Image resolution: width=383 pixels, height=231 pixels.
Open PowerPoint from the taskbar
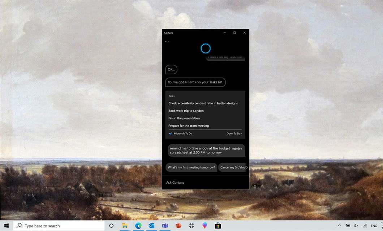(178, 226)
